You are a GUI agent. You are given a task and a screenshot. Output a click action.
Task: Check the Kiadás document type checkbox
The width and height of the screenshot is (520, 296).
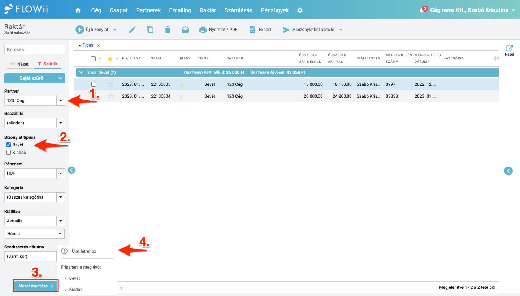pyautogui.click(x=9, y=153)
